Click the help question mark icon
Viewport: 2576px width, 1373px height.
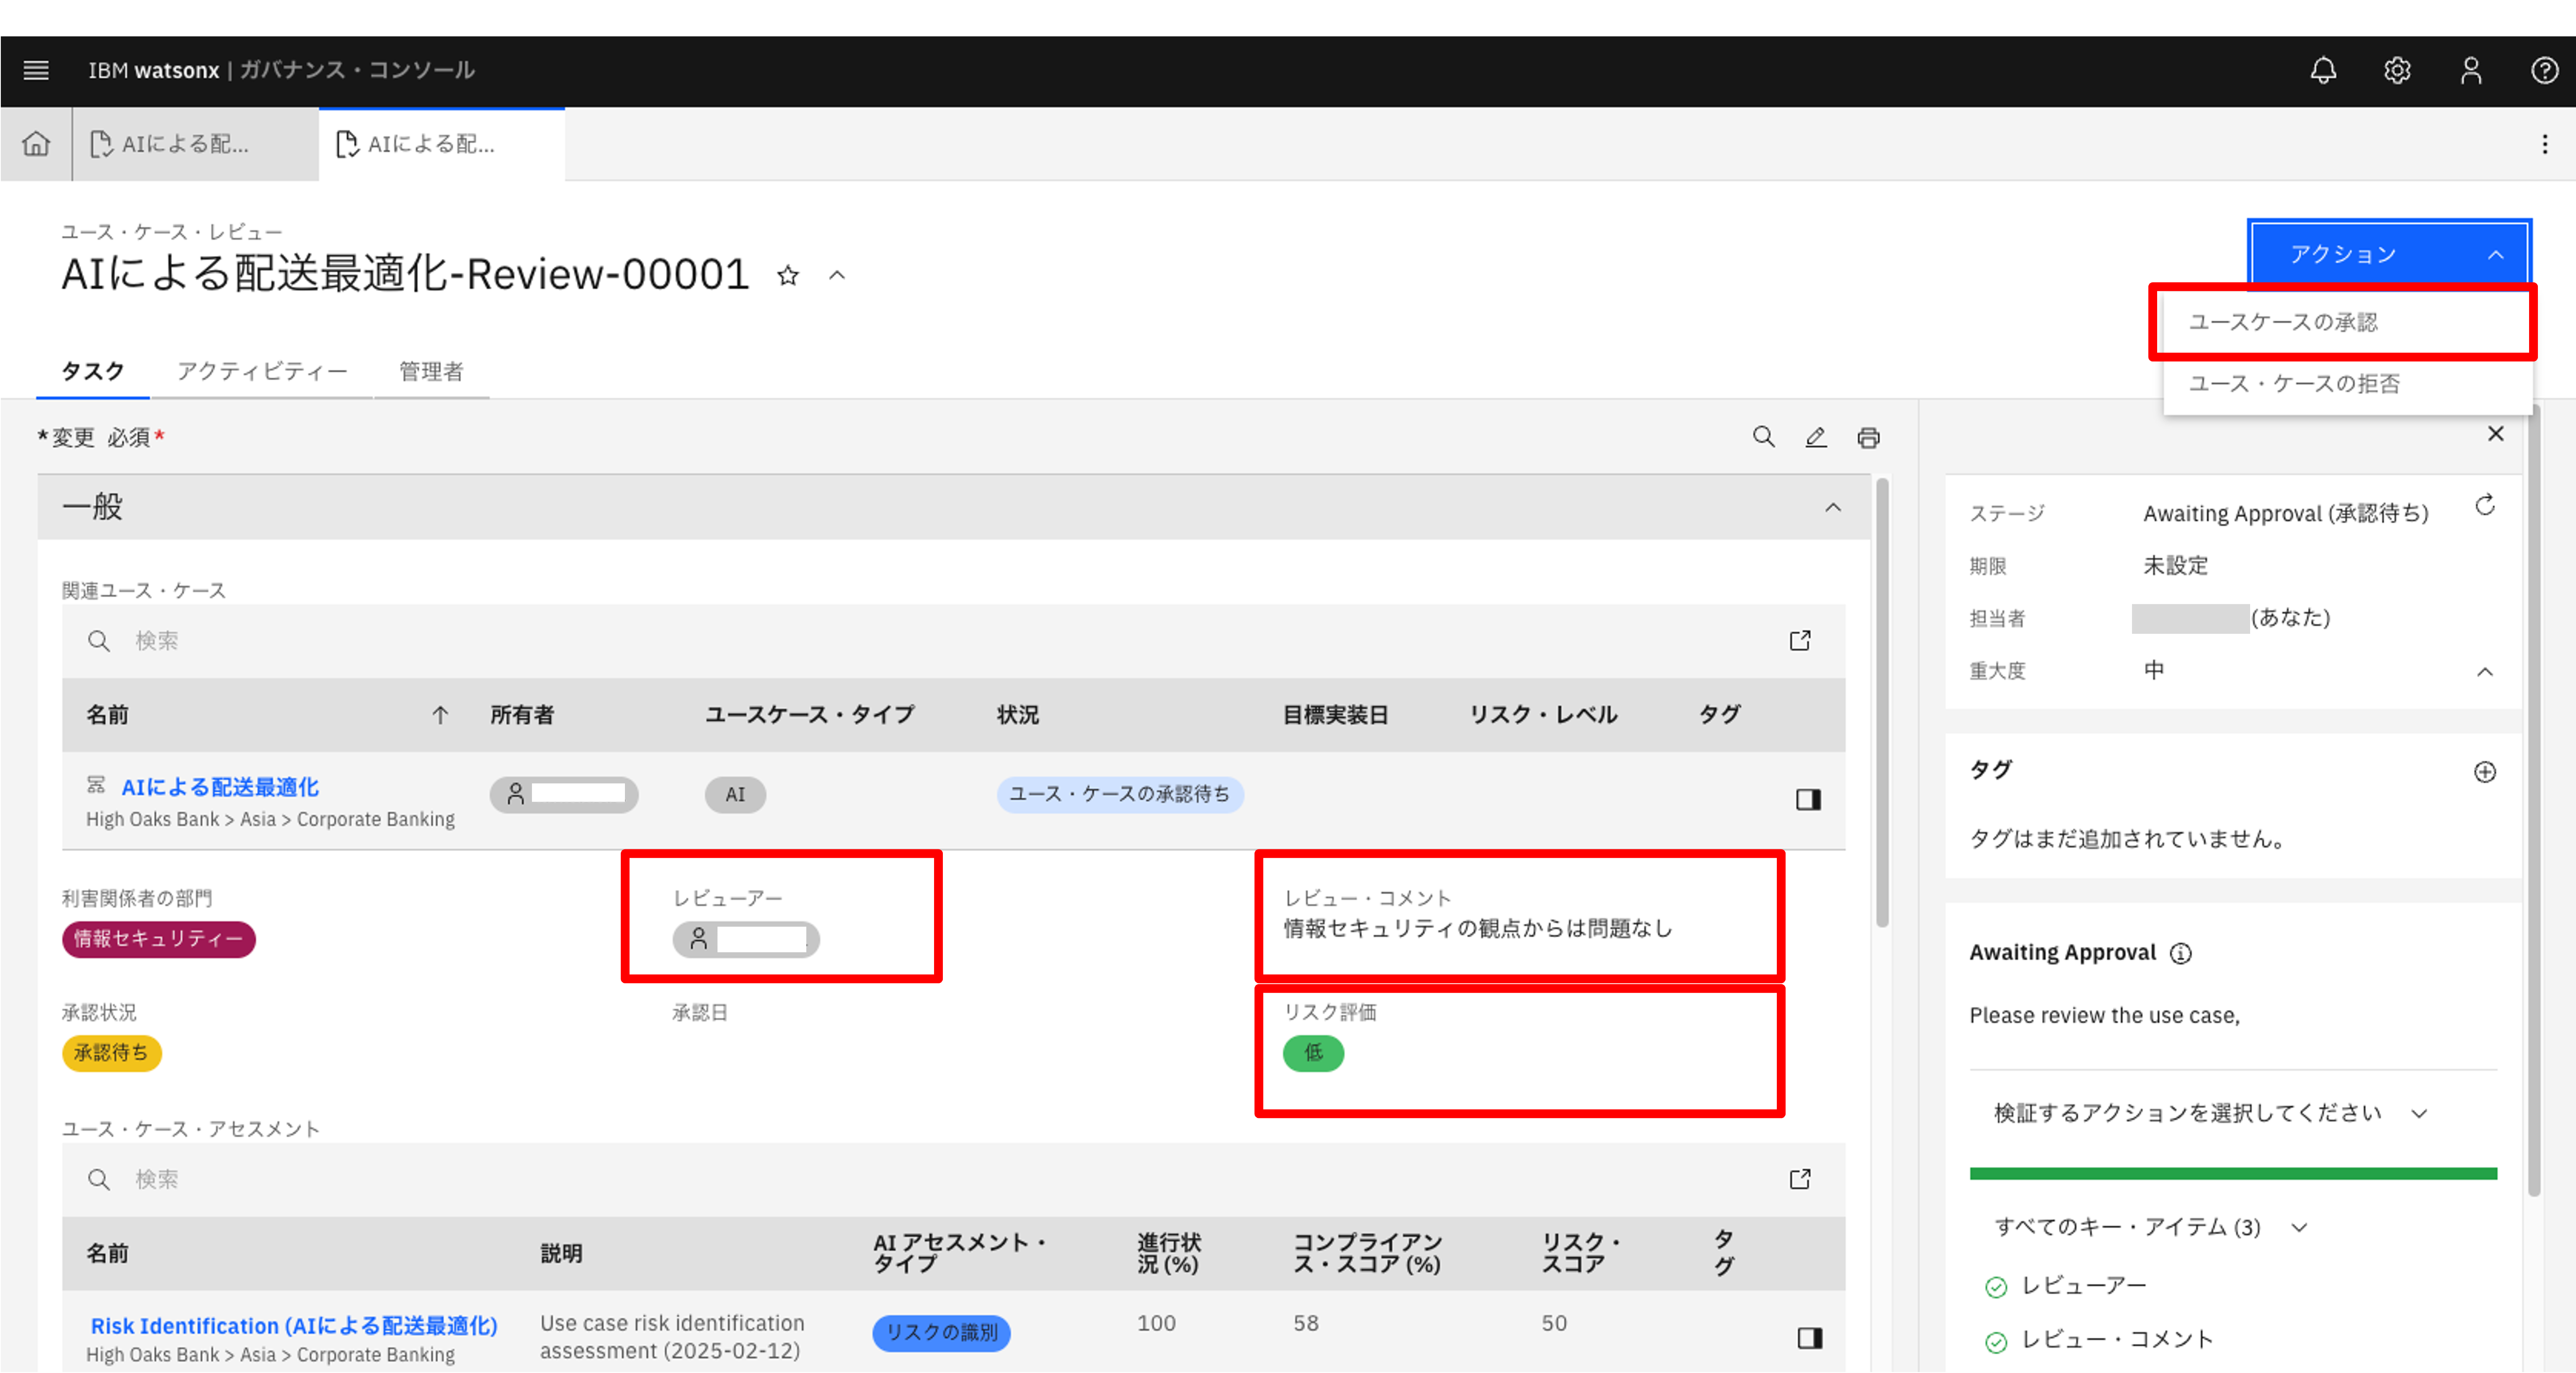[2544, 70]
